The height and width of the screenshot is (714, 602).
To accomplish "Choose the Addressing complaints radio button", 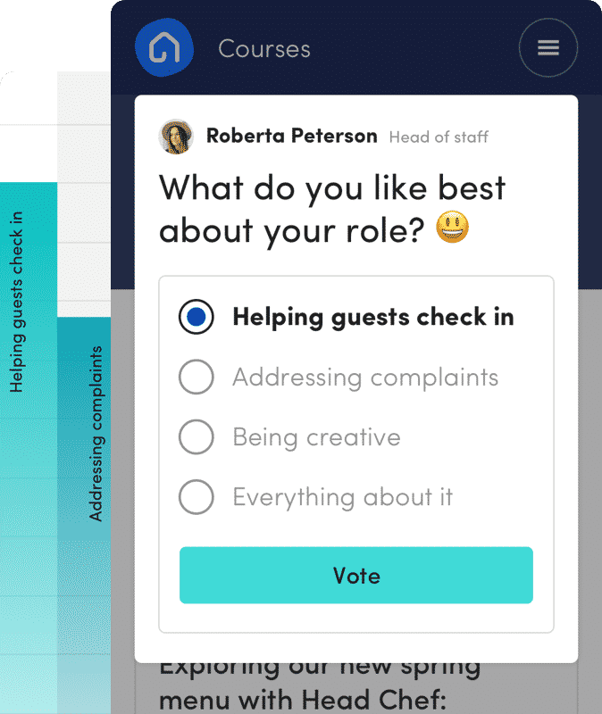I will point(196,377).
